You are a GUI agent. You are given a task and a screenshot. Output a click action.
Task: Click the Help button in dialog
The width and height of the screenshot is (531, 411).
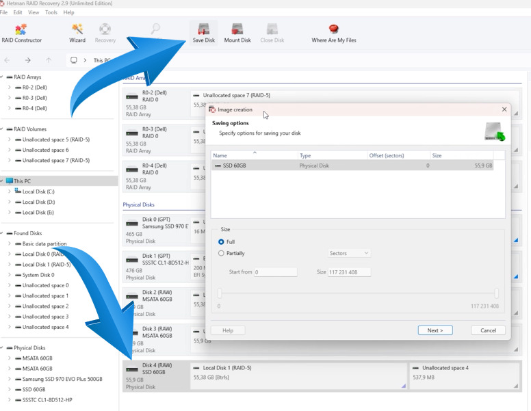228,330
